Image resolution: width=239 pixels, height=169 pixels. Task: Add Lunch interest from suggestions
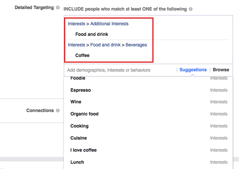tap(148, 162)
